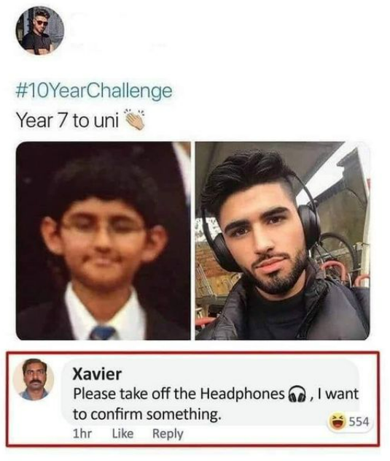Click the 1hr comment timestamp
This screenshot has width=390, height=461.
pyautogui.click(x=82, y=433)
